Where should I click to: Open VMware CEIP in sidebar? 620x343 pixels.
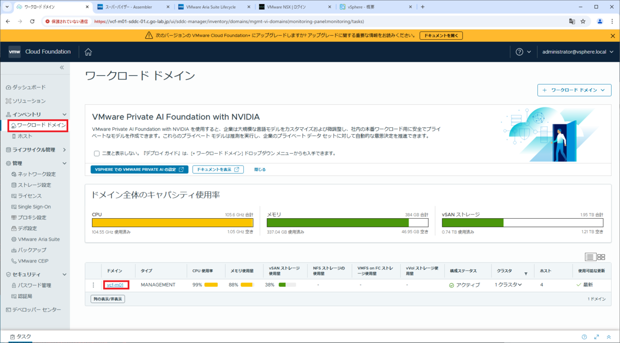[x=29, y=261]
